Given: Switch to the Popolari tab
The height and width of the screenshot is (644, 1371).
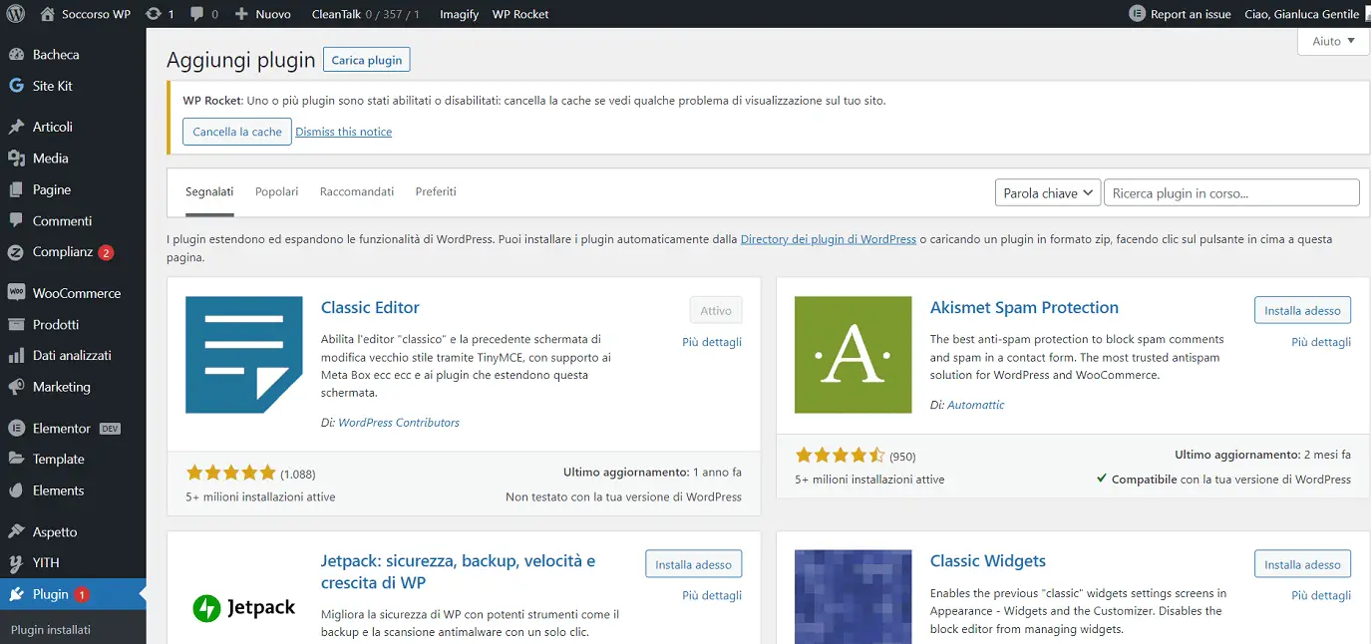Looking at the screenshot, I should coord(276,191).
